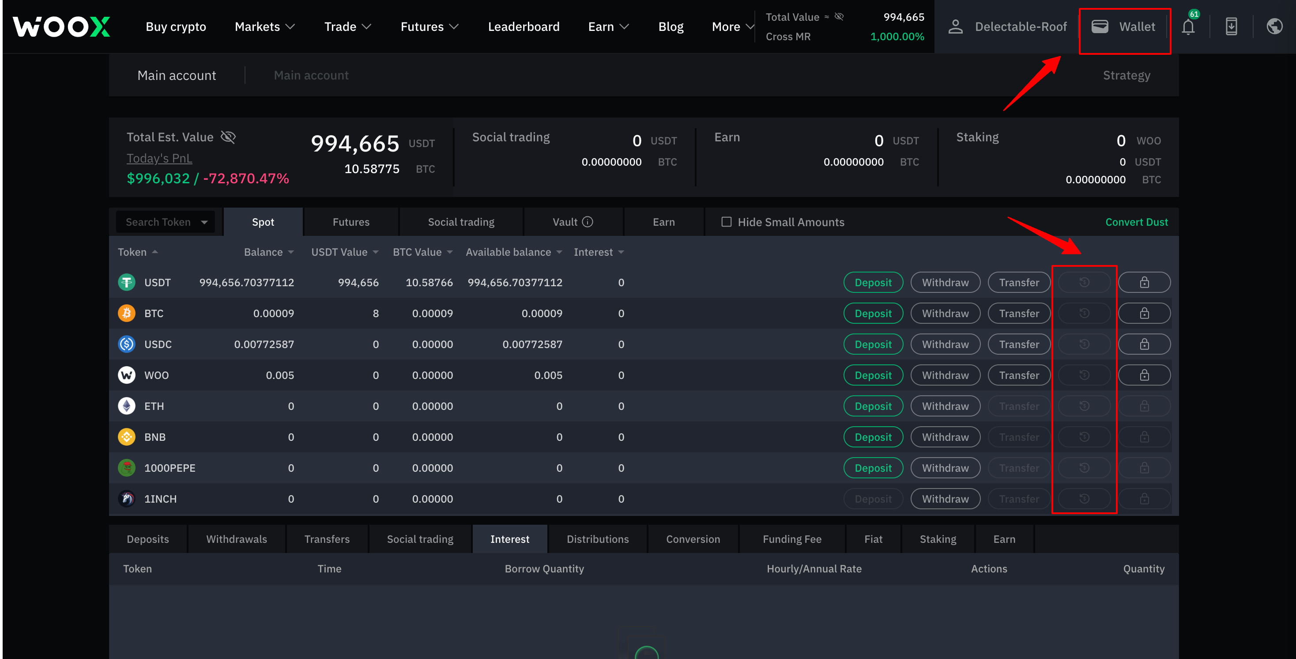Click the BNB token icon

[127, 437]
